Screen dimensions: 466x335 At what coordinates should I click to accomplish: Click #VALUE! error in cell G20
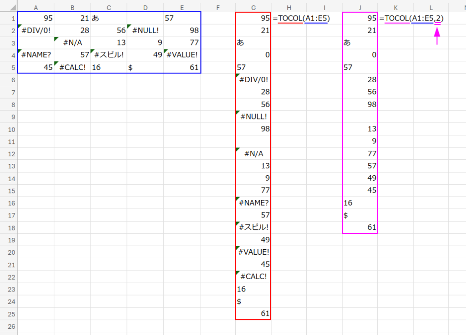[253, 252]
